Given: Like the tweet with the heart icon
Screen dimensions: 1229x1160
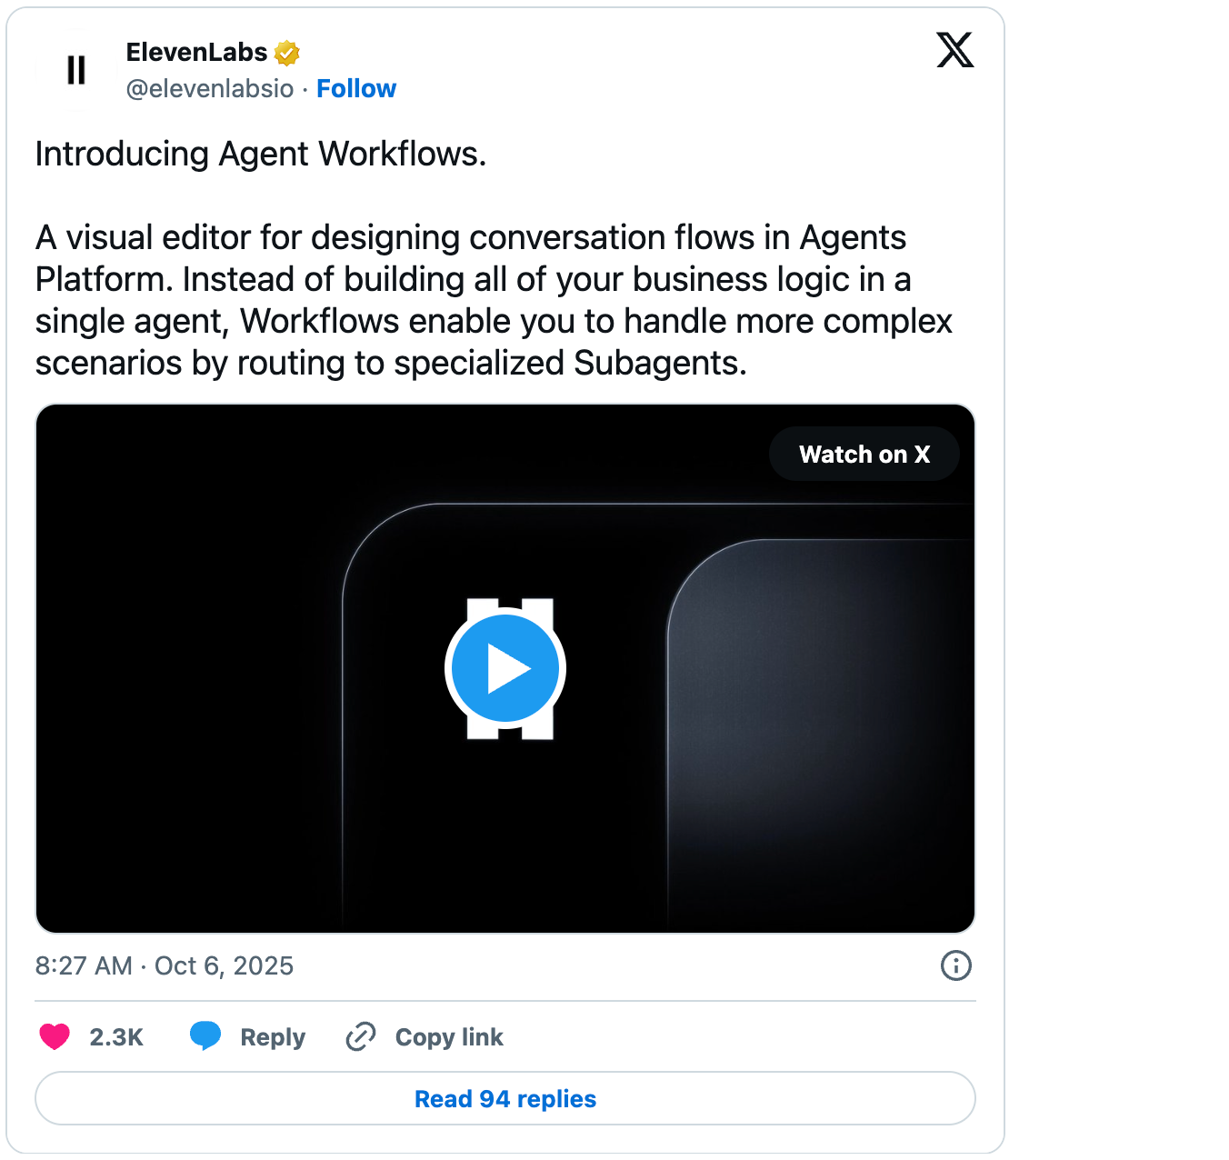Looking at the screenshot, I should (55, 1037).
